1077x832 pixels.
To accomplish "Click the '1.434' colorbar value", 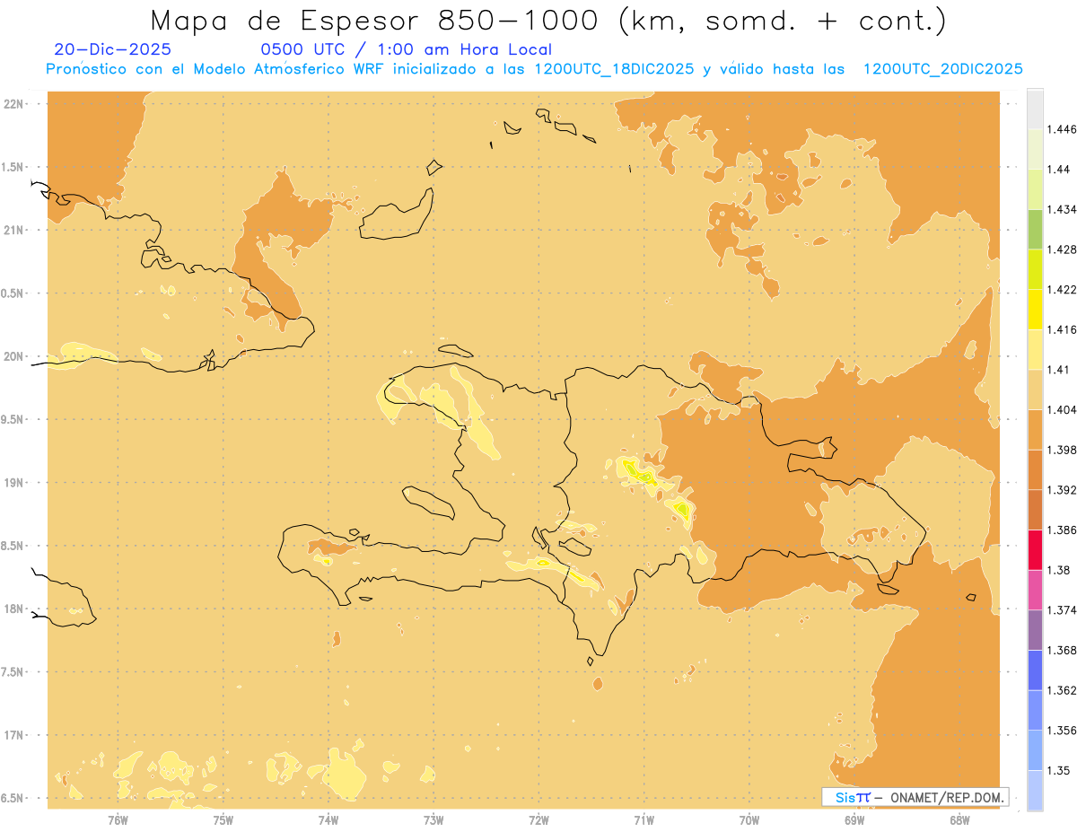I will [1062, 209].
